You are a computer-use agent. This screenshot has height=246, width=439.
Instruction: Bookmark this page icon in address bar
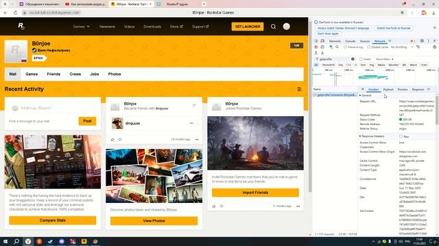(402, 12)
